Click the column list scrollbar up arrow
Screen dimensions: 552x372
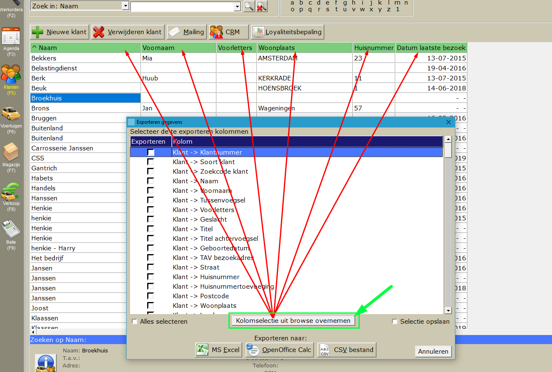[x=448, y=140]
